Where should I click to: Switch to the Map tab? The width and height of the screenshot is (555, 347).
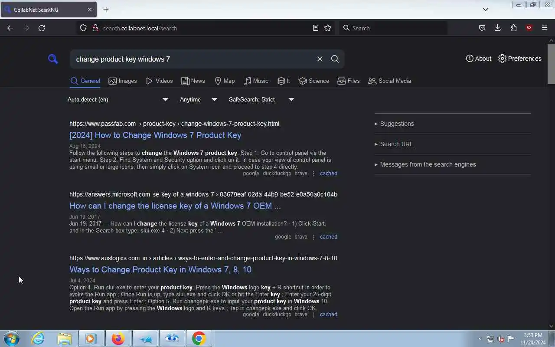pos(225,81)
